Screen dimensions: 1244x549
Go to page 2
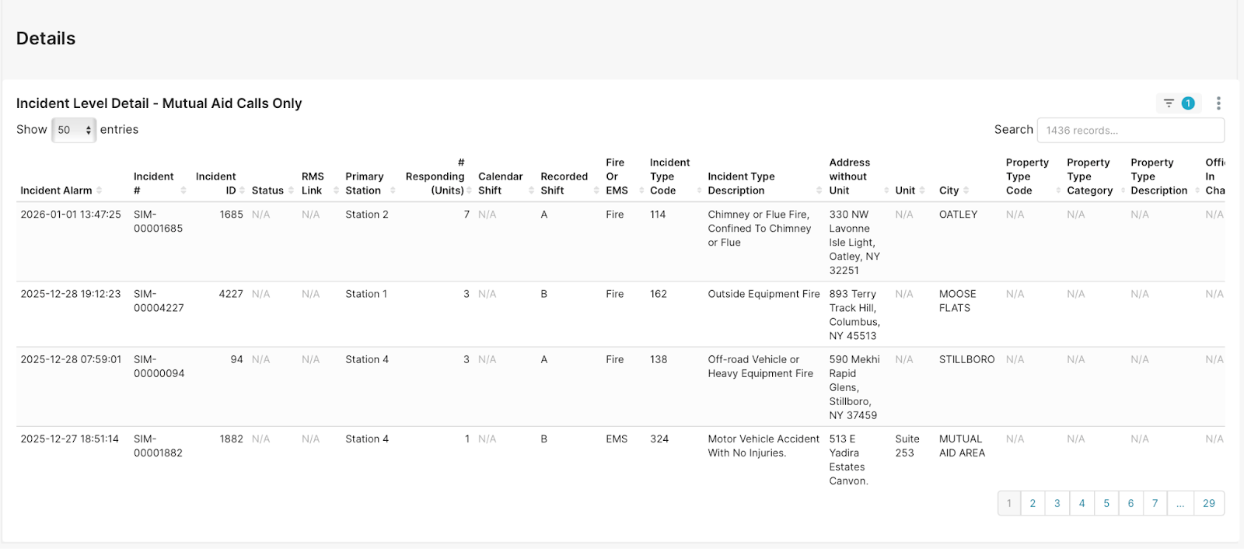1033,503
